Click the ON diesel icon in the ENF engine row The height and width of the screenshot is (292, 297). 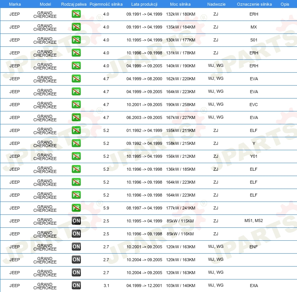pyautogui.click(x=76, y=247)
